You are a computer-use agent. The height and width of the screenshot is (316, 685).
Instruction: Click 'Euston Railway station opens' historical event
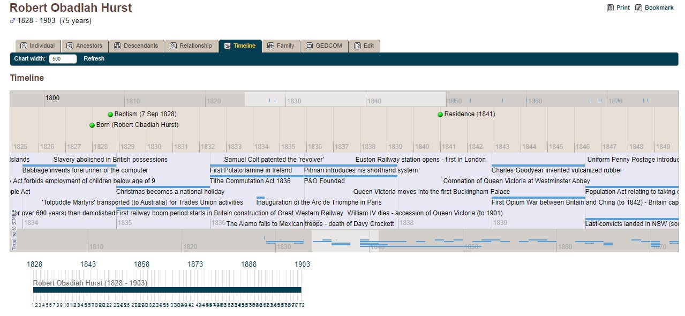click(420, 160)
